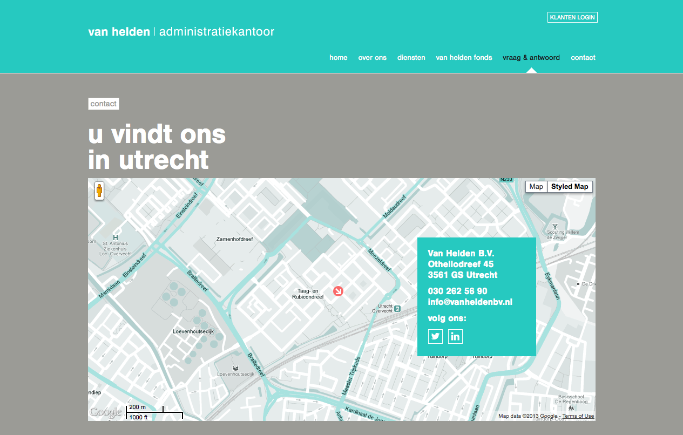This screenshot has height=435, width=683.
Task: Navigate to van helden fonds
Action: [464, 58]
